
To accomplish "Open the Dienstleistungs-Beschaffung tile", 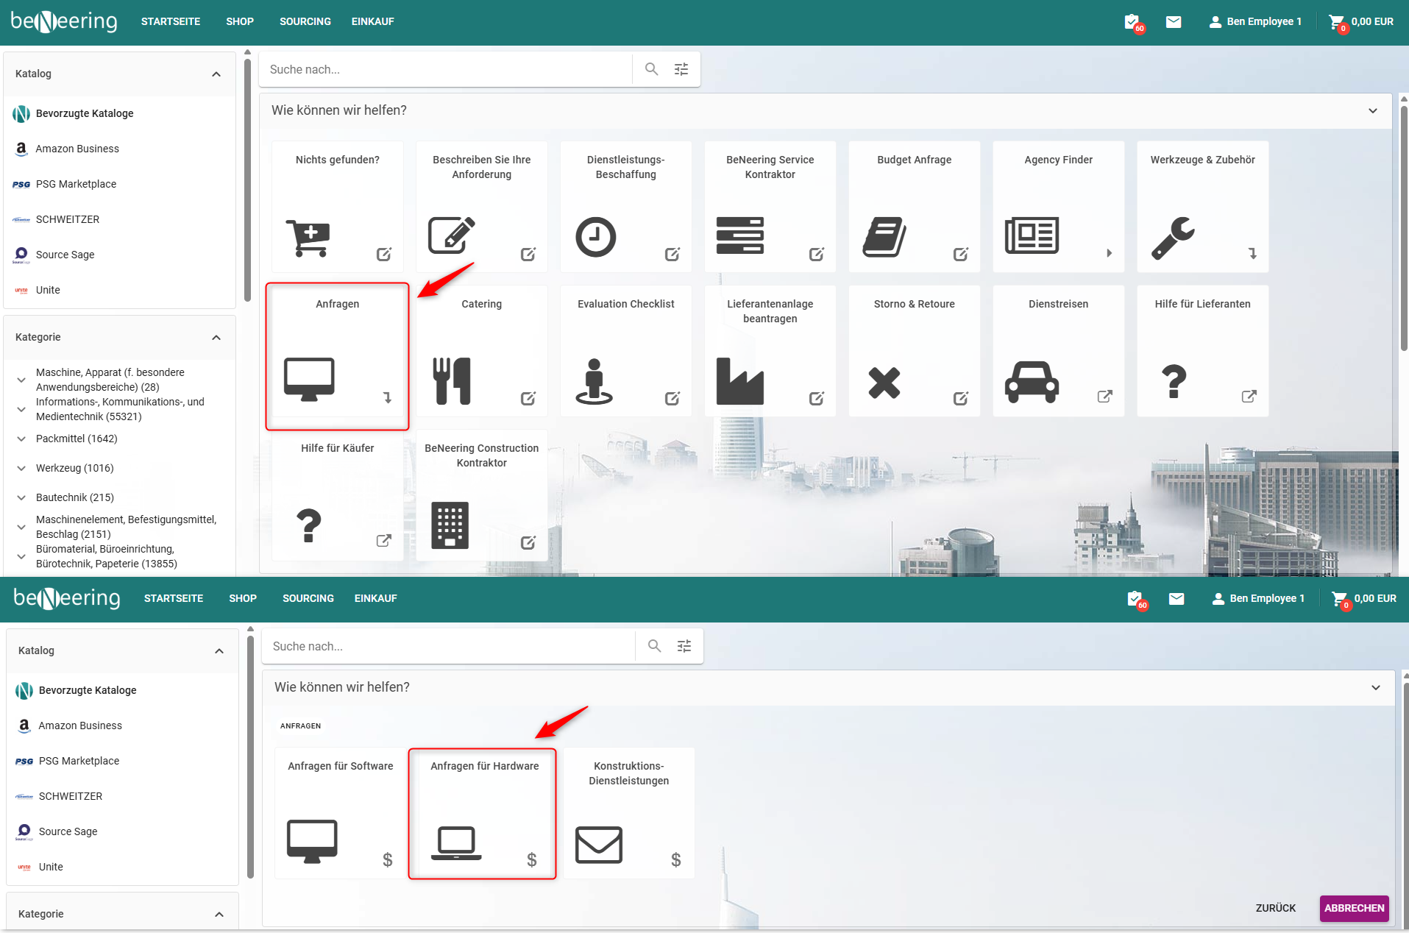I will [625, 207].
